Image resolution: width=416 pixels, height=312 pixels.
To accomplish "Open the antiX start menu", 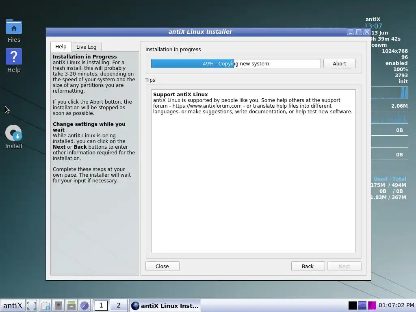I will click(13, 305).
